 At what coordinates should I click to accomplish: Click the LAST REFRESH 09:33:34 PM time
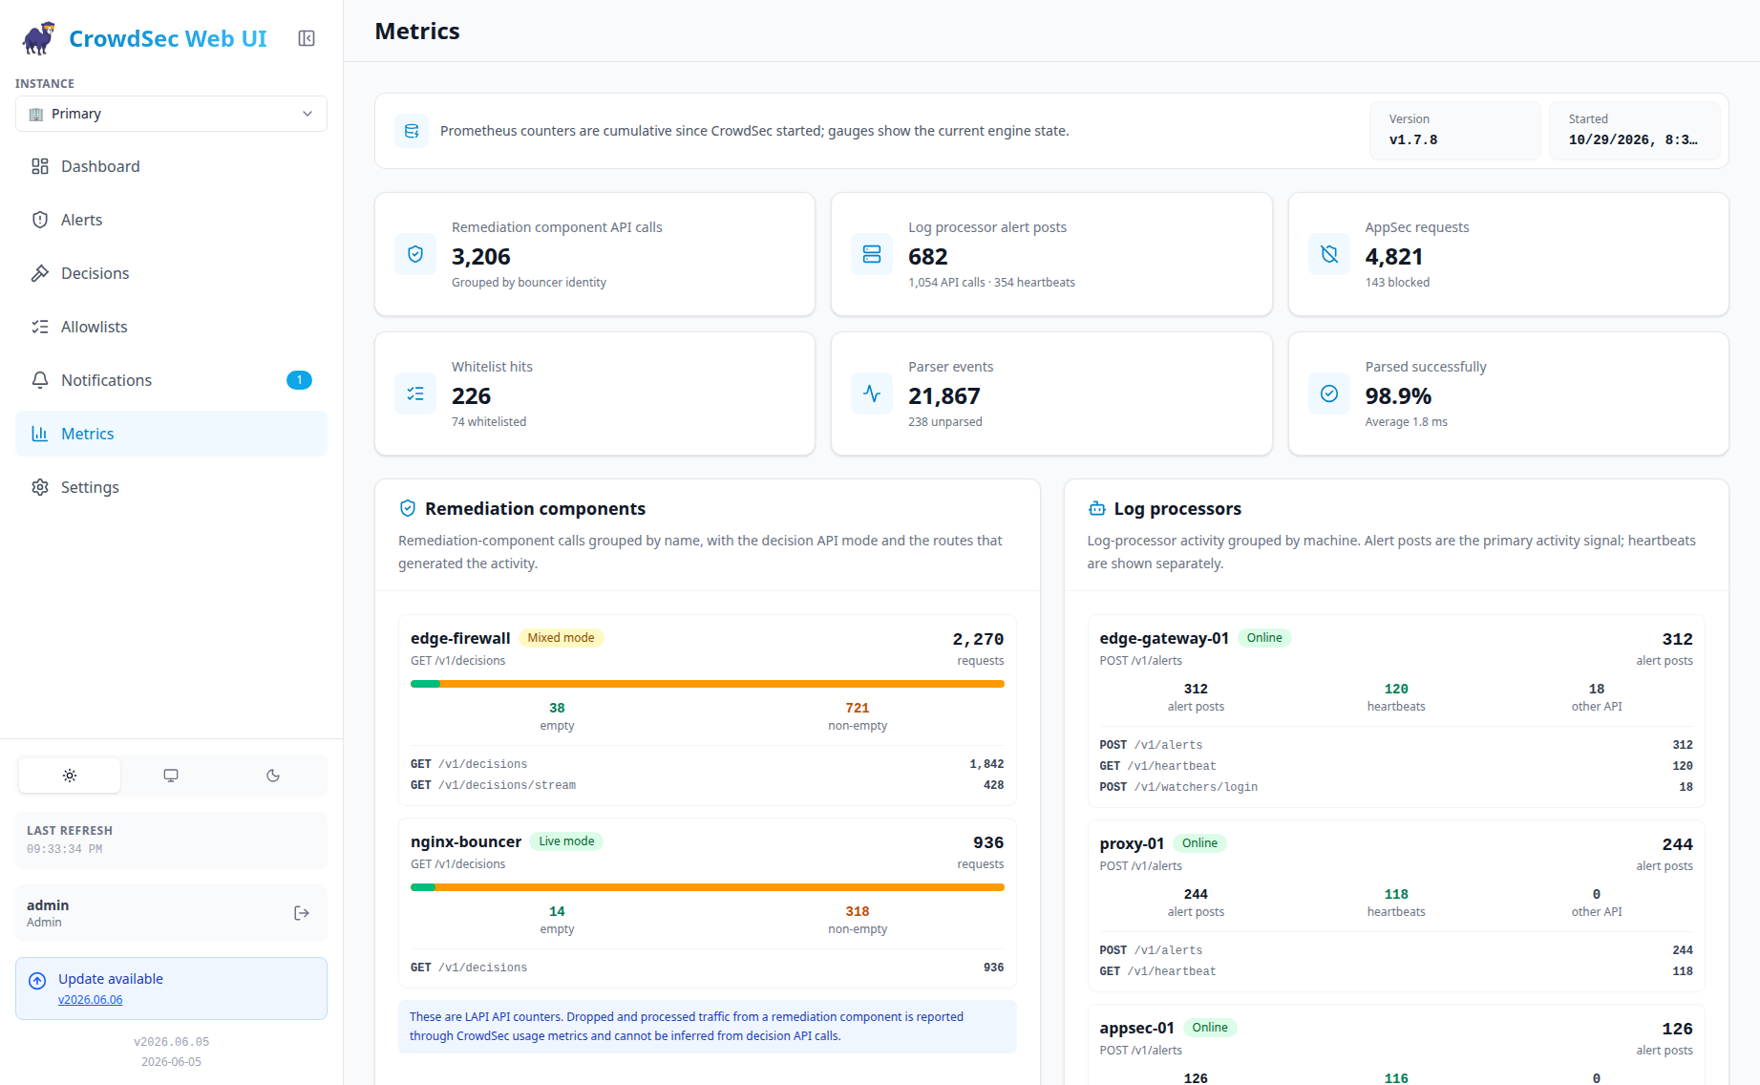click(65, 849)
